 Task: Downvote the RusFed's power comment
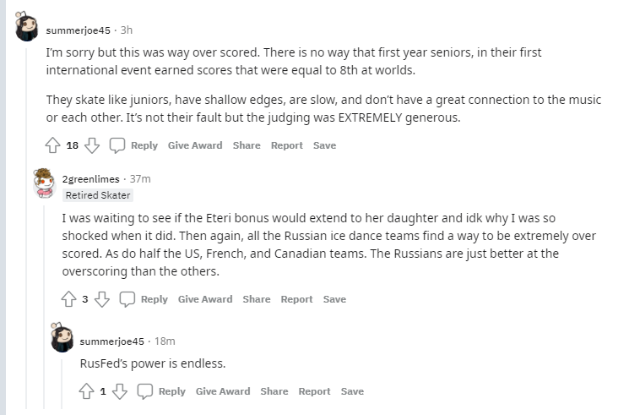point(120,391)
